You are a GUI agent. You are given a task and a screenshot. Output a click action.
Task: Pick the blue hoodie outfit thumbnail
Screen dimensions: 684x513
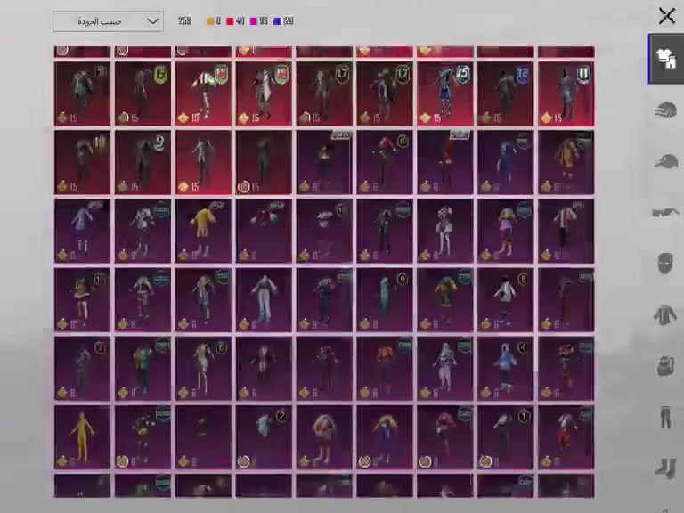pyautogui.click(x=505, y=369)
